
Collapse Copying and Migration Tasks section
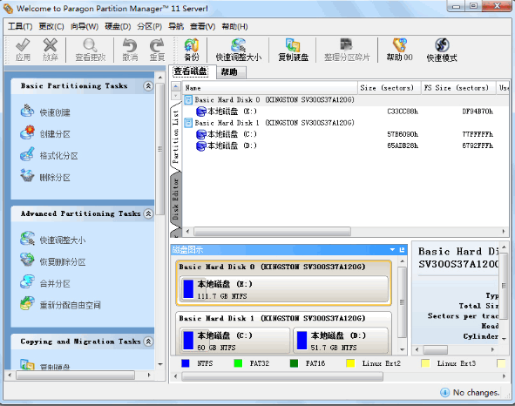(x=148, y=342)
